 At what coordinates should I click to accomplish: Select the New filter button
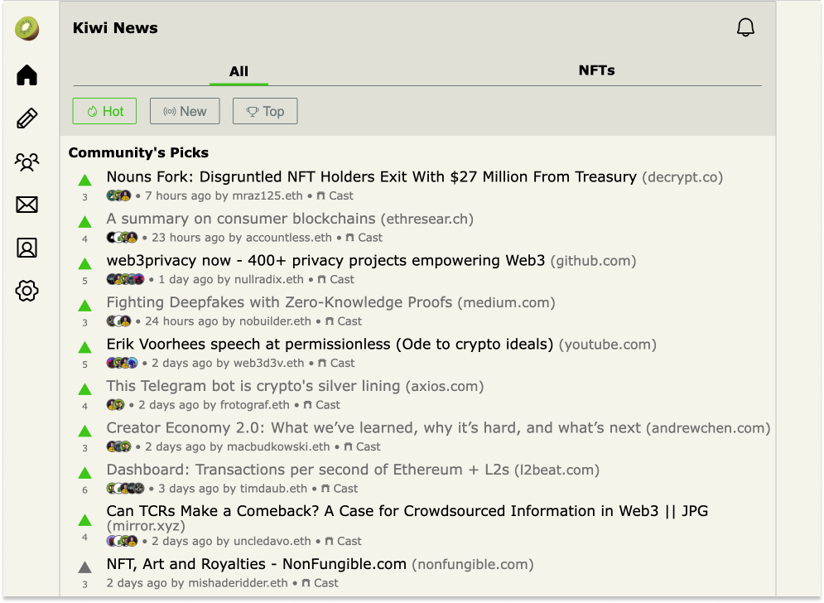click(x=185, y=112)
